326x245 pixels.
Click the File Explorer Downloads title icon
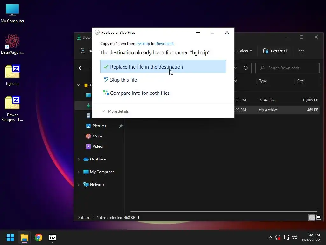tap(79, 37)
